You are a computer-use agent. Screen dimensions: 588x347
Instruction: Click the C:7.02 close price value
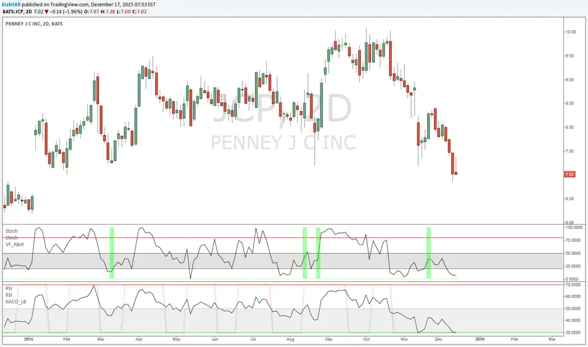(x=139, y=11)
